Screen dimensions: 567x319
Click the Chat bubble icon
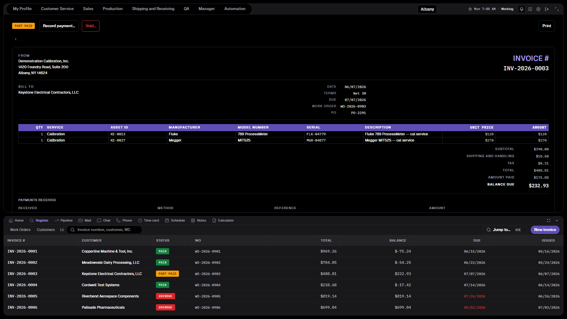pyautogui.click(x=99, y=221)
